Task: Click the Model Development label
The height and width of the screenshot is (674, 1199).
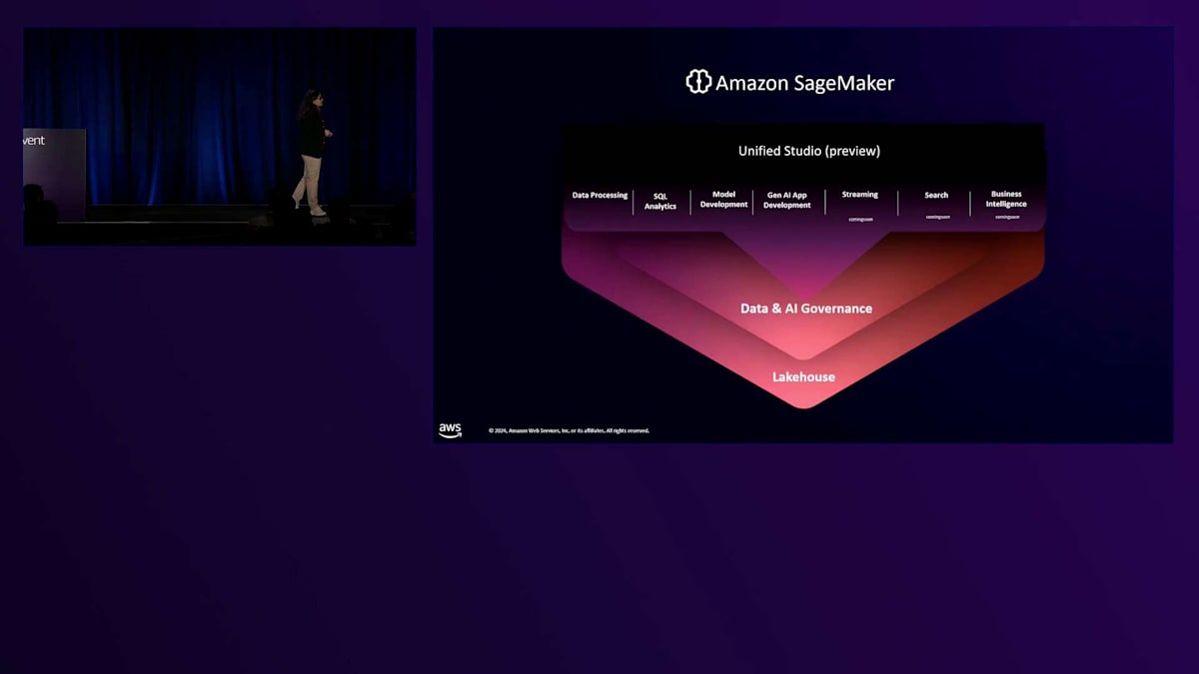Action: click(724, 200)
